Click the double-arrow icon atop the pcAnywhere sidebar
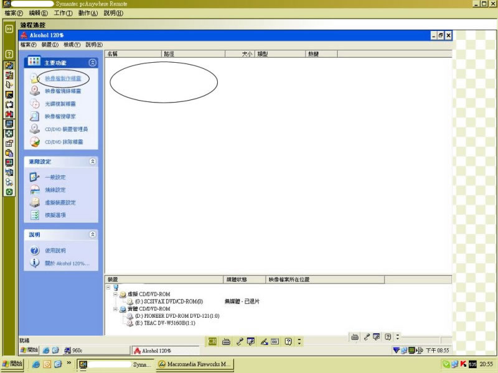 [9, 29]
